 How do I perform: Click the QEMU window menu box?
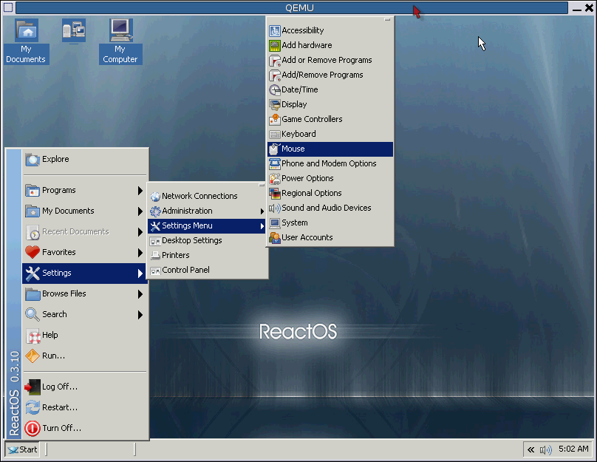point(8,7)
